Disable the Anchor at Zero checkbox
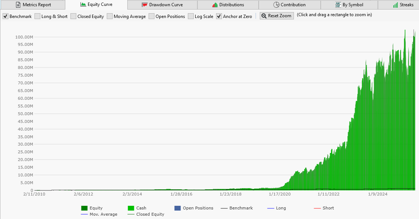 coord(219,16)
